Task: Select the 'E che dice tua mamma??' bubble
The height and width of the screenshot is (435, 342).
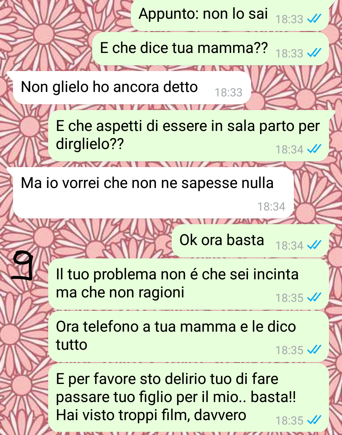Action: [211, 49]
